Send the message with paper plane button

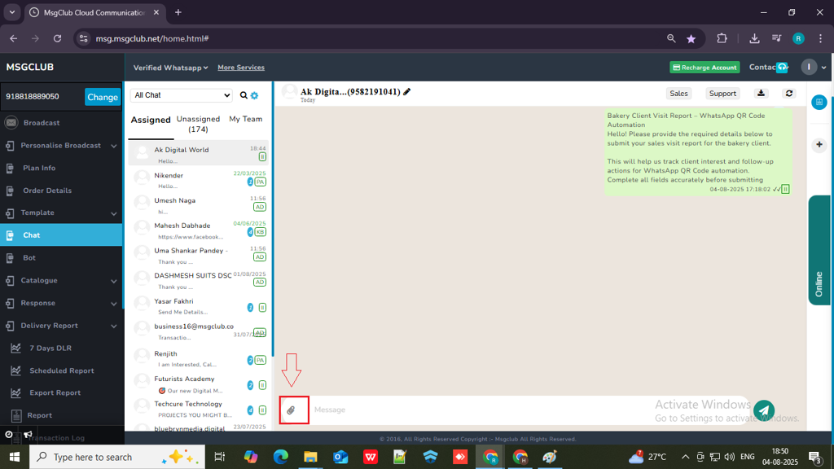(764, 410)
